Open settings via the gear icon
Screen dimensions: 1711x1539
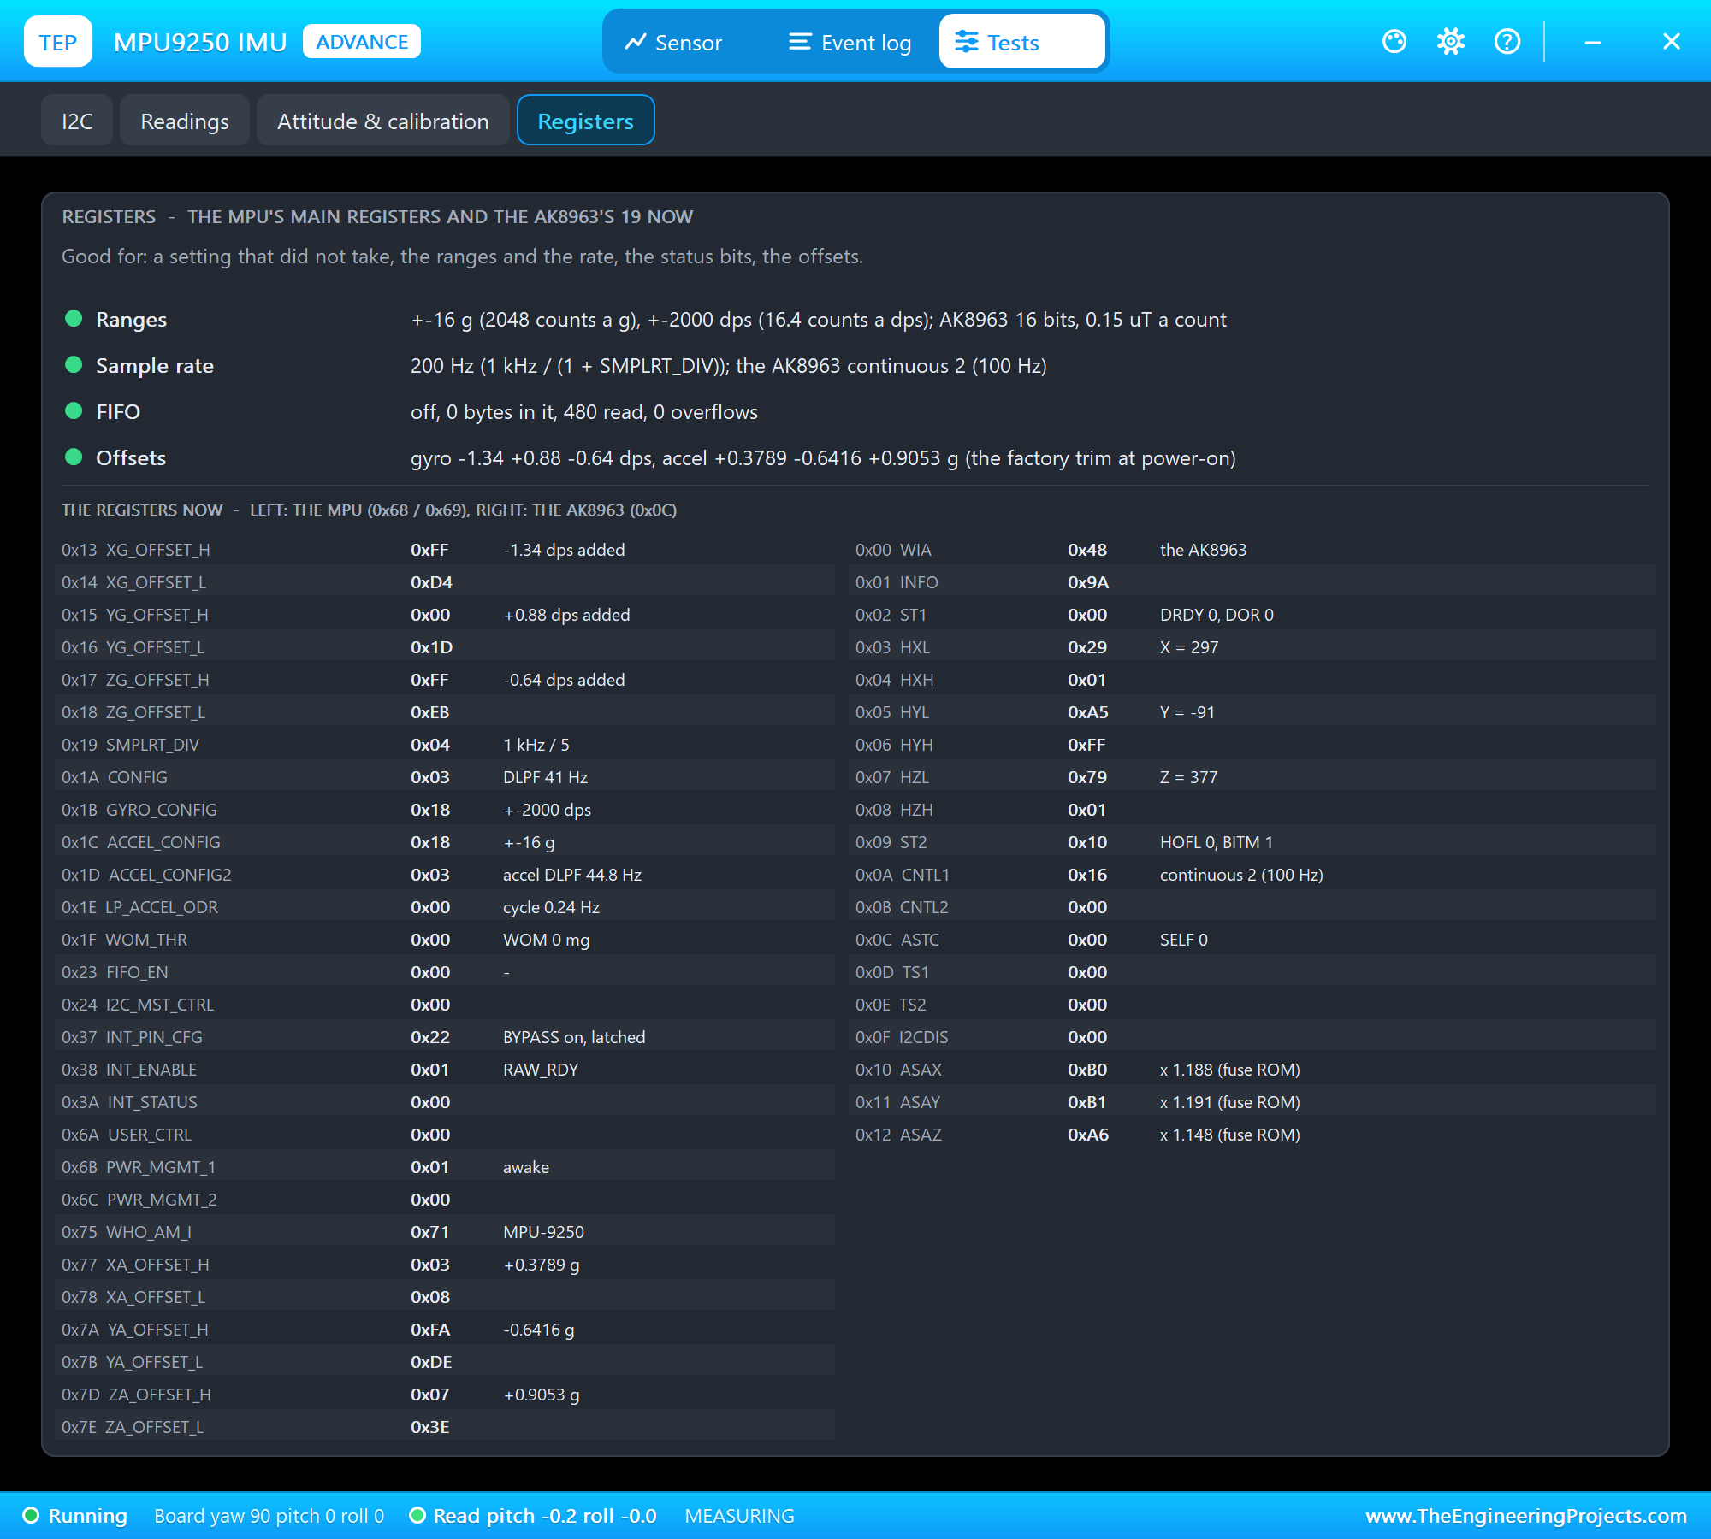point(1451,41)
